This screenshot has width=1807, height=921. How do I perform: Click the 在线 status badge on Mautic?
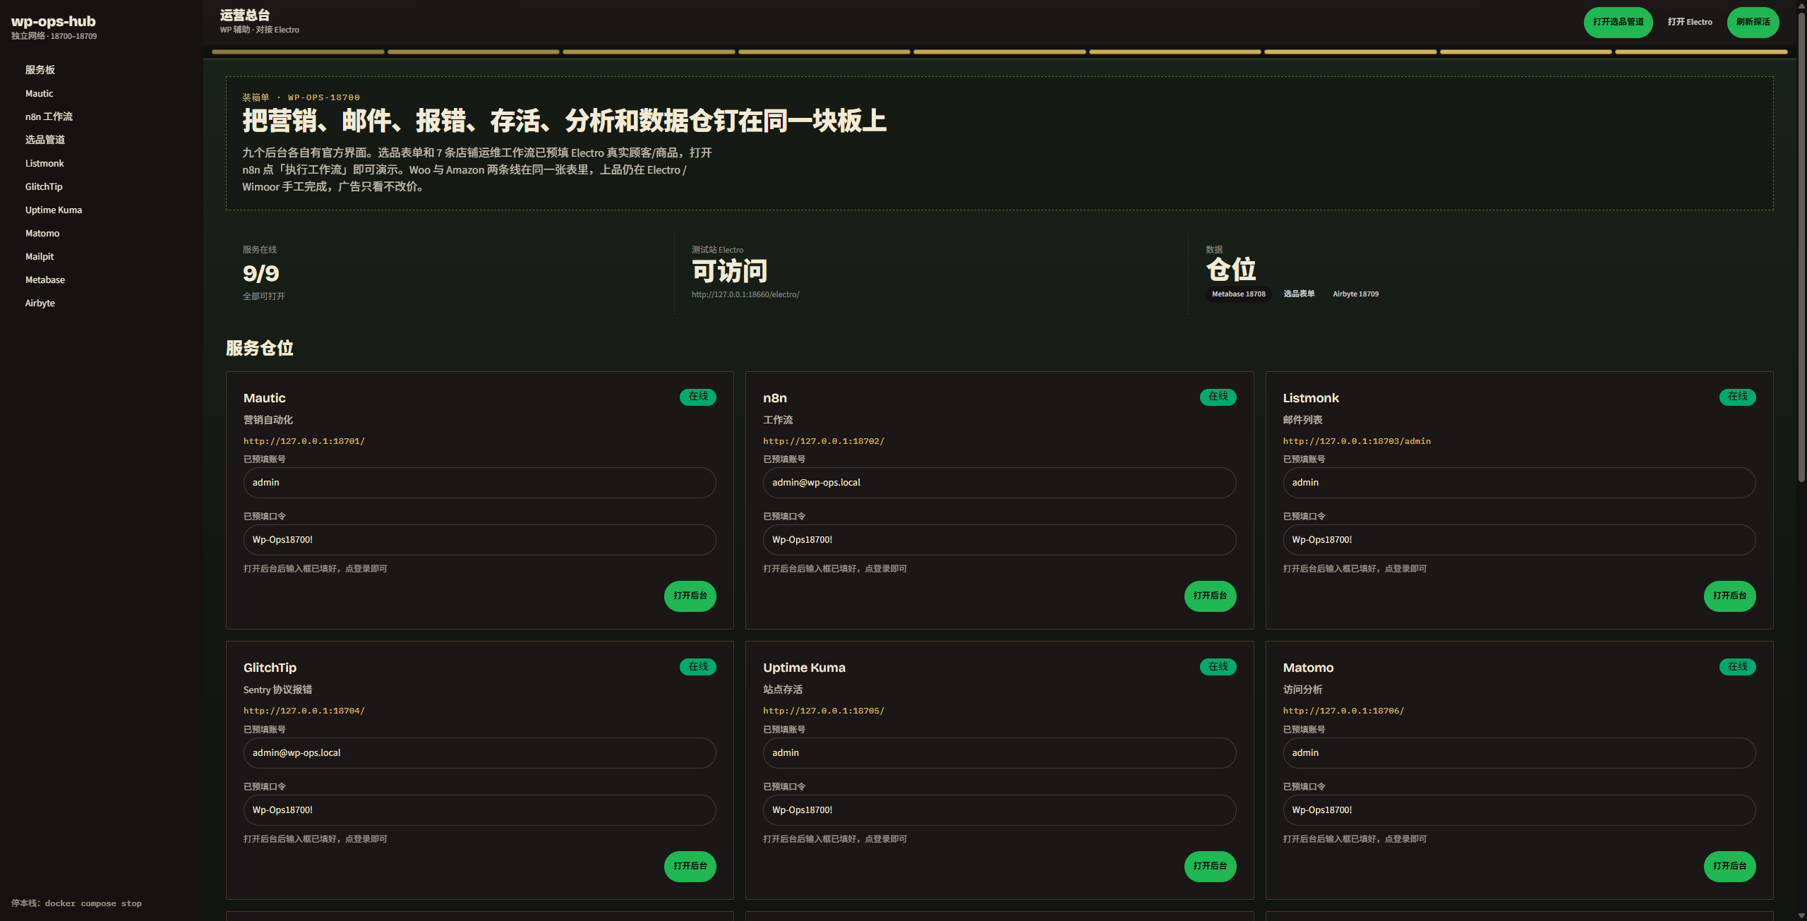tap(698, 397)
